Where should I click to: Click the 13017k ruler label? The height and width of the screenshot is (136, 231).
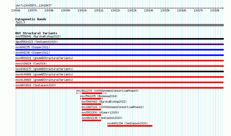[x=198, y=11]
